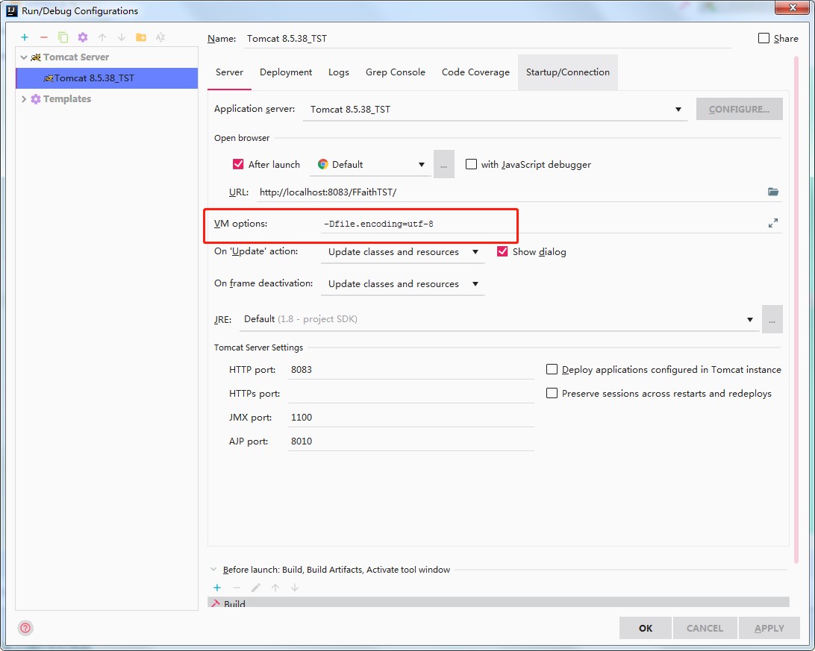Open Application server dropdown

point(496,109)
